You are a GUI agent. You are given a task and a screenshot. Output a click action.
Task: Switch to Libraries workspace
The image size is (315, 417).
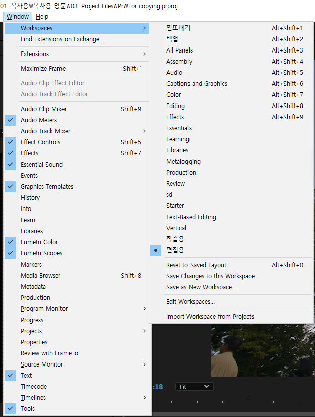[231, 150]
